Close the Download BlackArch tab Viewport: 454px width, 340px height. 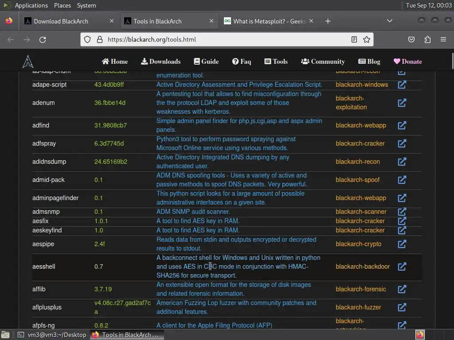point(112,21)
